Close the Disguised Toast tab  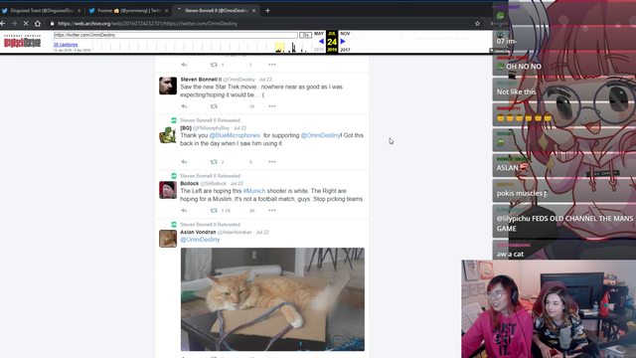coord(79,11)
